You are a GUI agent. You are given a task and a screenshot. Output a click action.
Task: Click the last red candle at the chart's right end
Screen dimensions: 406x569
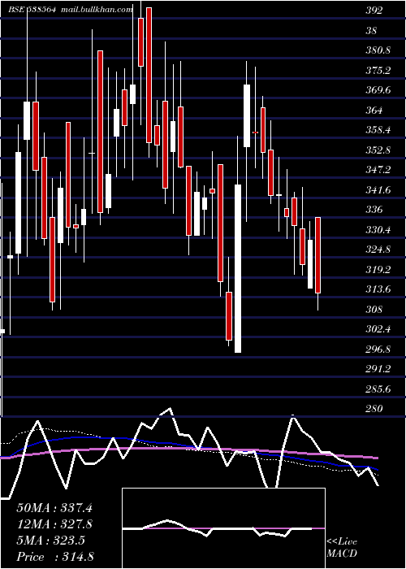[318, 255]
